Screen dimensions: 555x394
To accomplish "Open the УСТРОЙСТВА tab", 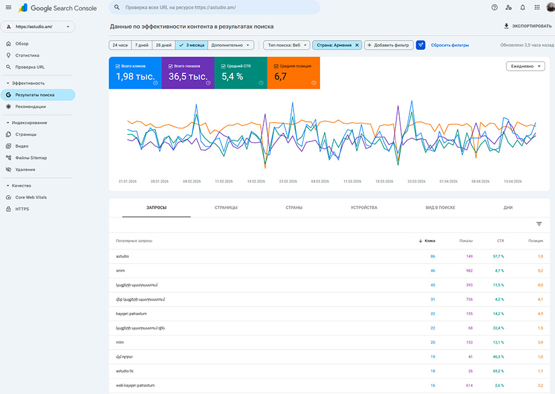I will [x=364, y=207].
